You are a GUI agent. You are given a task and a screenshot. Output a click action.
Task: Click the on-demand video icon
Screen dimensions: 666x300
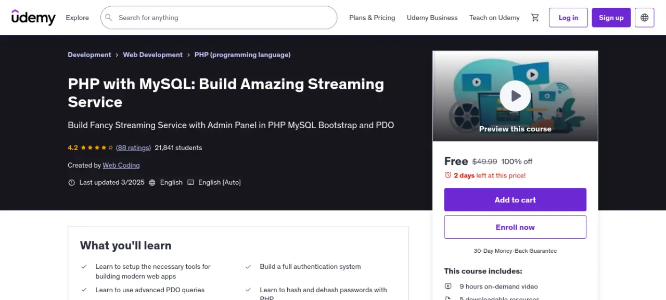click(x=448, y=287)
